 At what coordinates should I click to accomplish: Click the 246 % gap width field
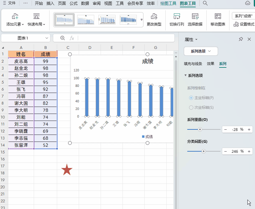[237, 152]
